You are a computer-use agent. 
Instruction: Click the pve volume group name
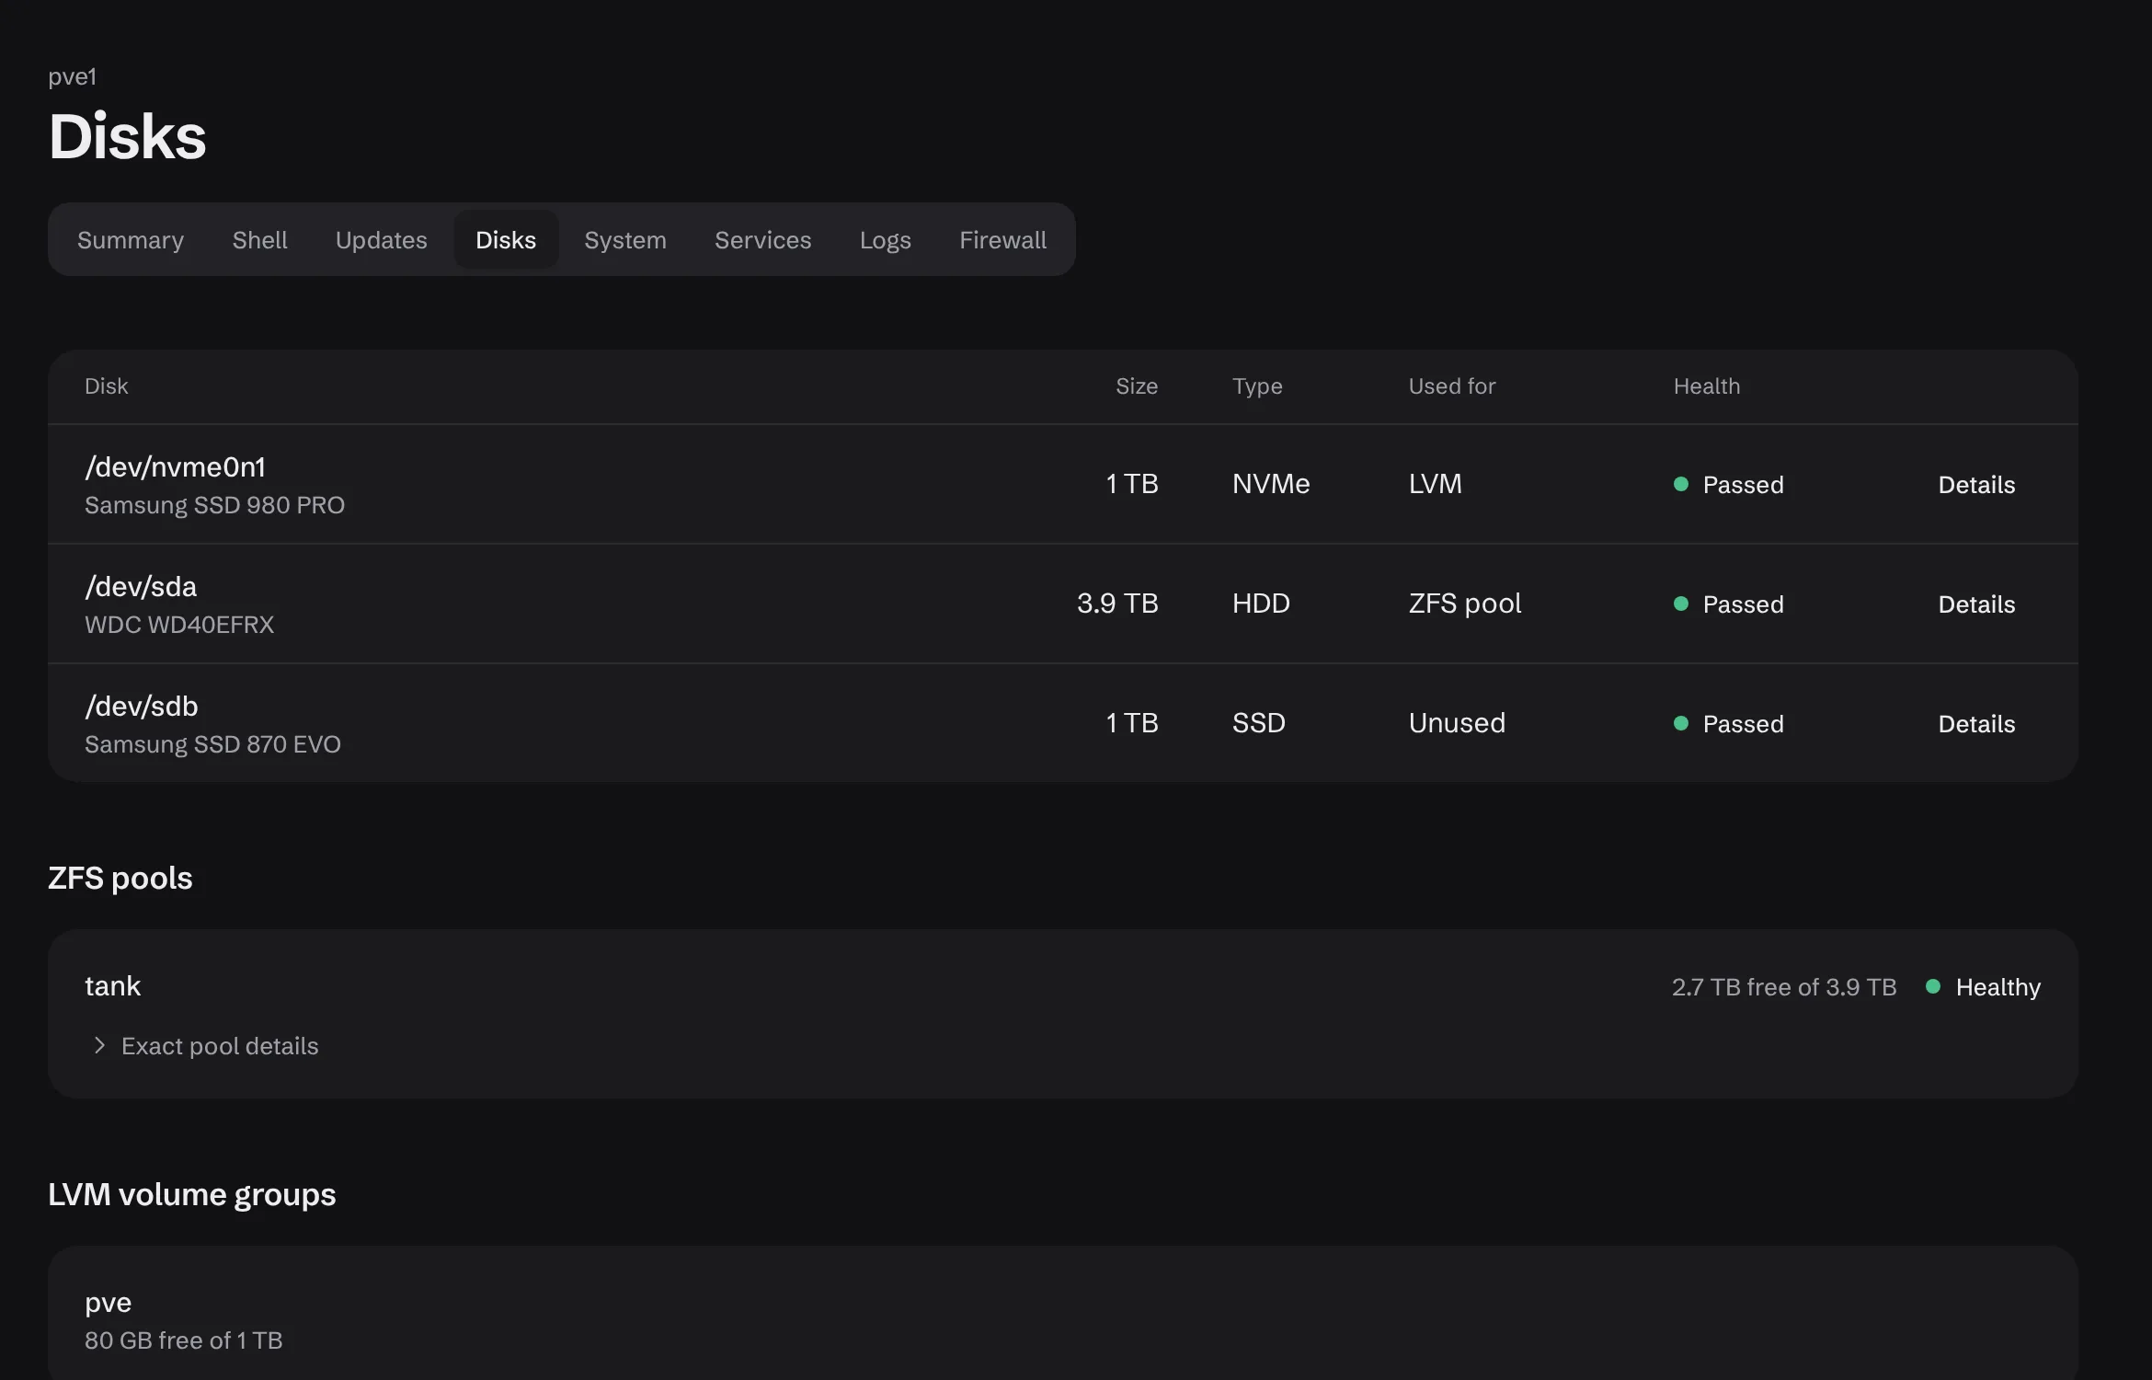point(108,1304)
